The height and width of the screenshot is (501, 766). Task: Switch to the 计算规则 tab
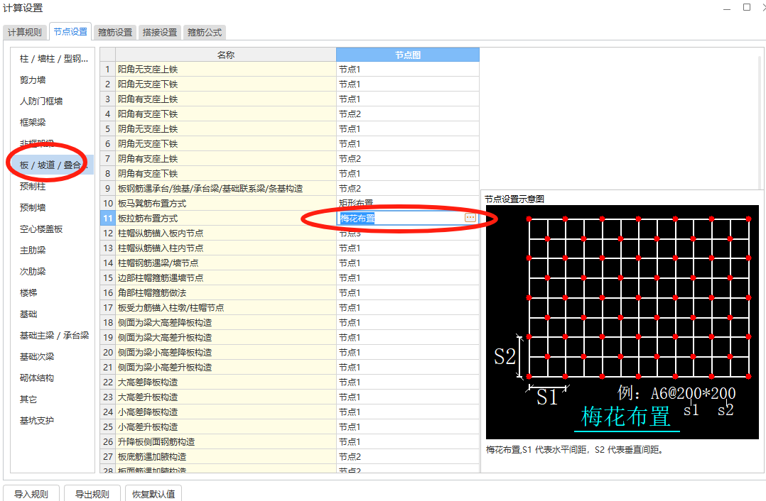25,32
